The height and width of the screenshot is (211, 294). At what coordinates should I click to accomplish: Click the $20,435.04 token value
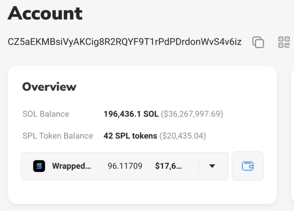pyautogui.click(x=183, y=136)
